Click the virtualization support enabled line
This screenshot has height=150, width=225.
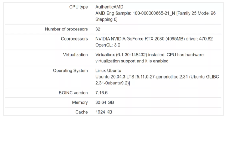(132, 61)
